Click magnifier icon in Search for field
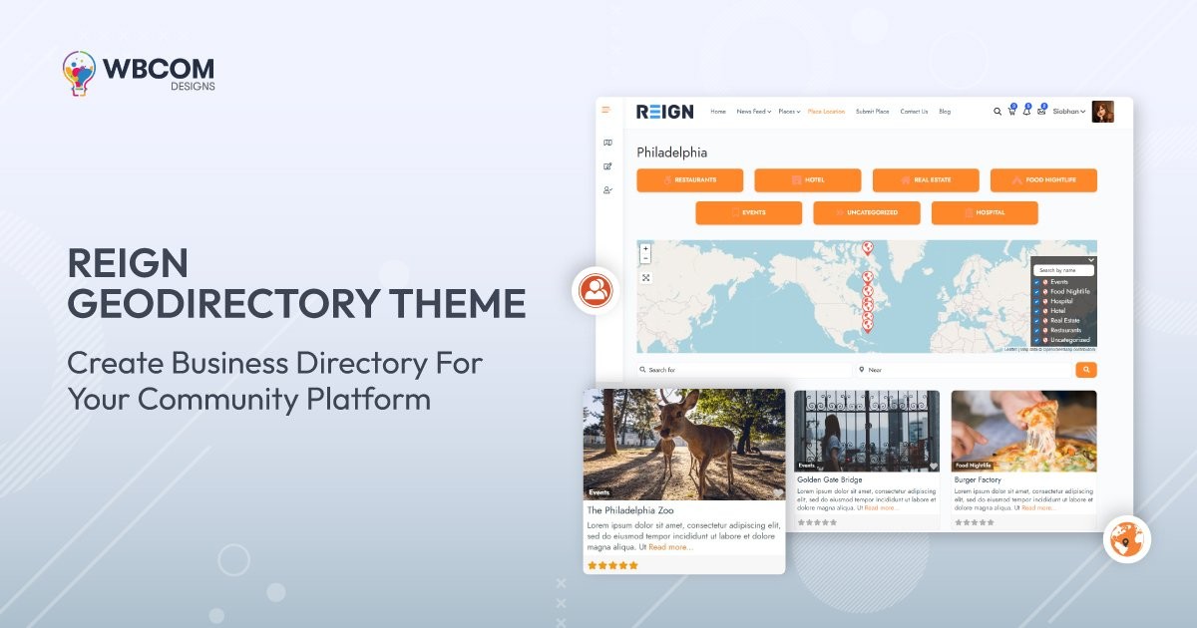Viewport: 1197px width, 628px height. [642, 370]
